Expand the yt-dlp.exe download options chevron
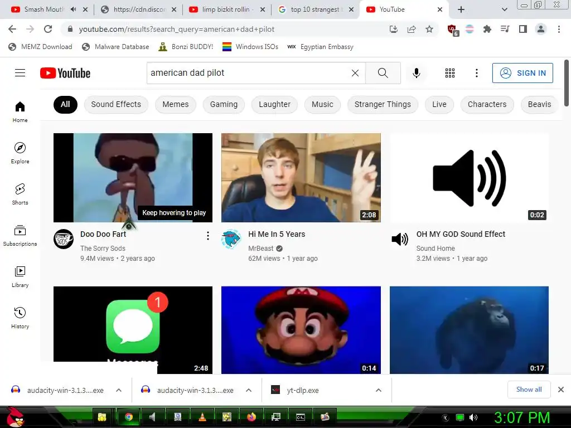This screenshot has height=428, width=571. [379, 390]
